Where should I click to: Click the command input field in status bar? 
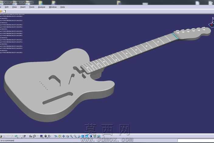pyautogui.click(x=196, y=141)
